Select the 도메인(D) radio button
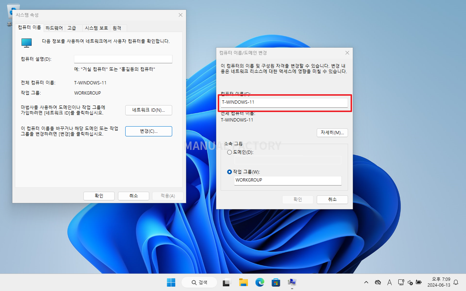This screenshot has height=291, width=466. coord(229,152)
